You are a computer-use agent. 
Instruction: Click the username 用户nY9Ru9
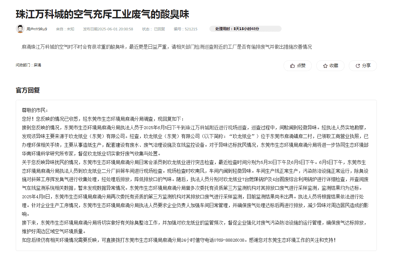37,29
